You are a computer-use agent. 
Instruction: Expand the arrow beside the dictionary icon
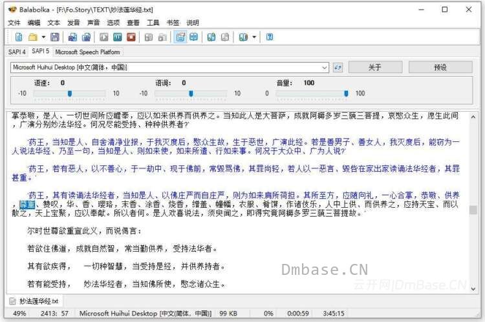pyautogui.click(x=254, y=37)
